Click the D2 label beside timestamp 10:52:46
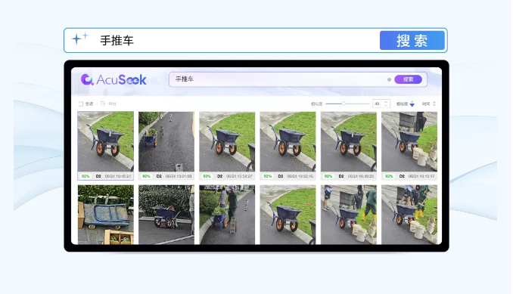This screenshot has width=513, height=294. point(281,176)
